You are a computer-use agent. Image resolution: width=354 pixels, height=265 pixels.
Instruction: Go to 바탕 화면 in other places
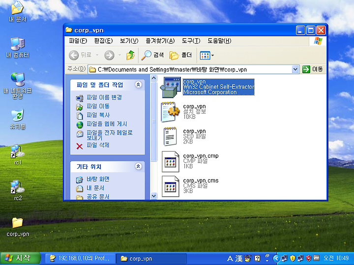(x=98, y=179)
